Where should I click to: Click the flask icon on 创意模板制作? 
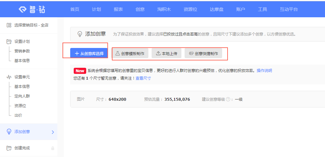tap(118, 54)
